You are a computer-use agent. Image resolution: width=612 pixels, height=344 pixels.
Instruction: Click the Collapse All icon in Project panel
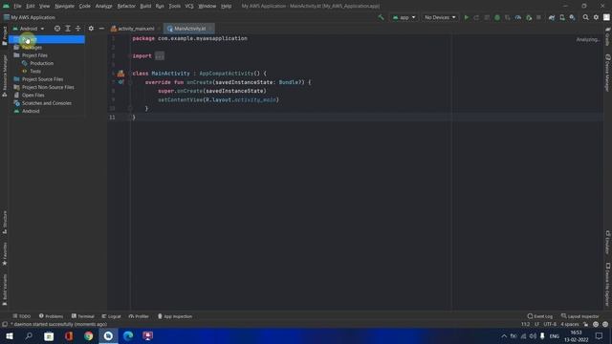[x=78, y=29]
